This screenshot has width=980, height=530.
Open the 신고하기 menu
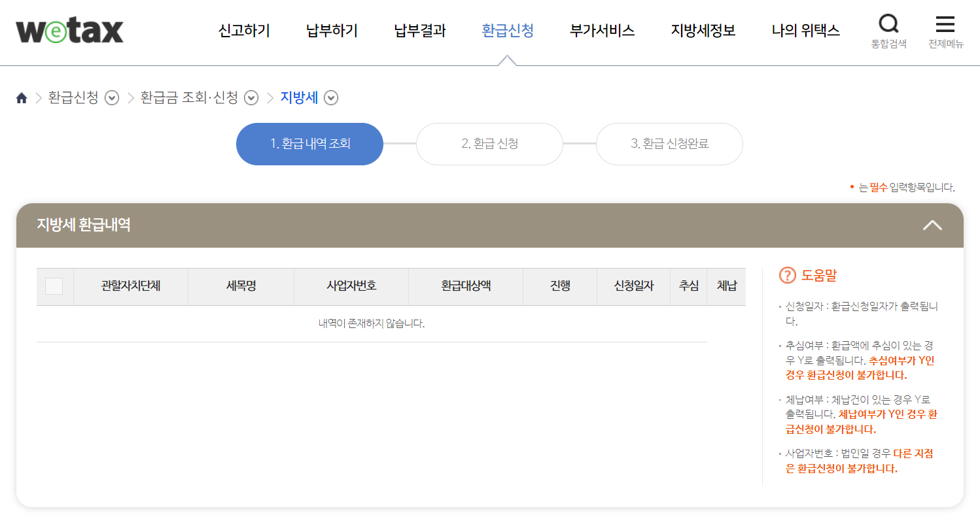click(243, 31)
